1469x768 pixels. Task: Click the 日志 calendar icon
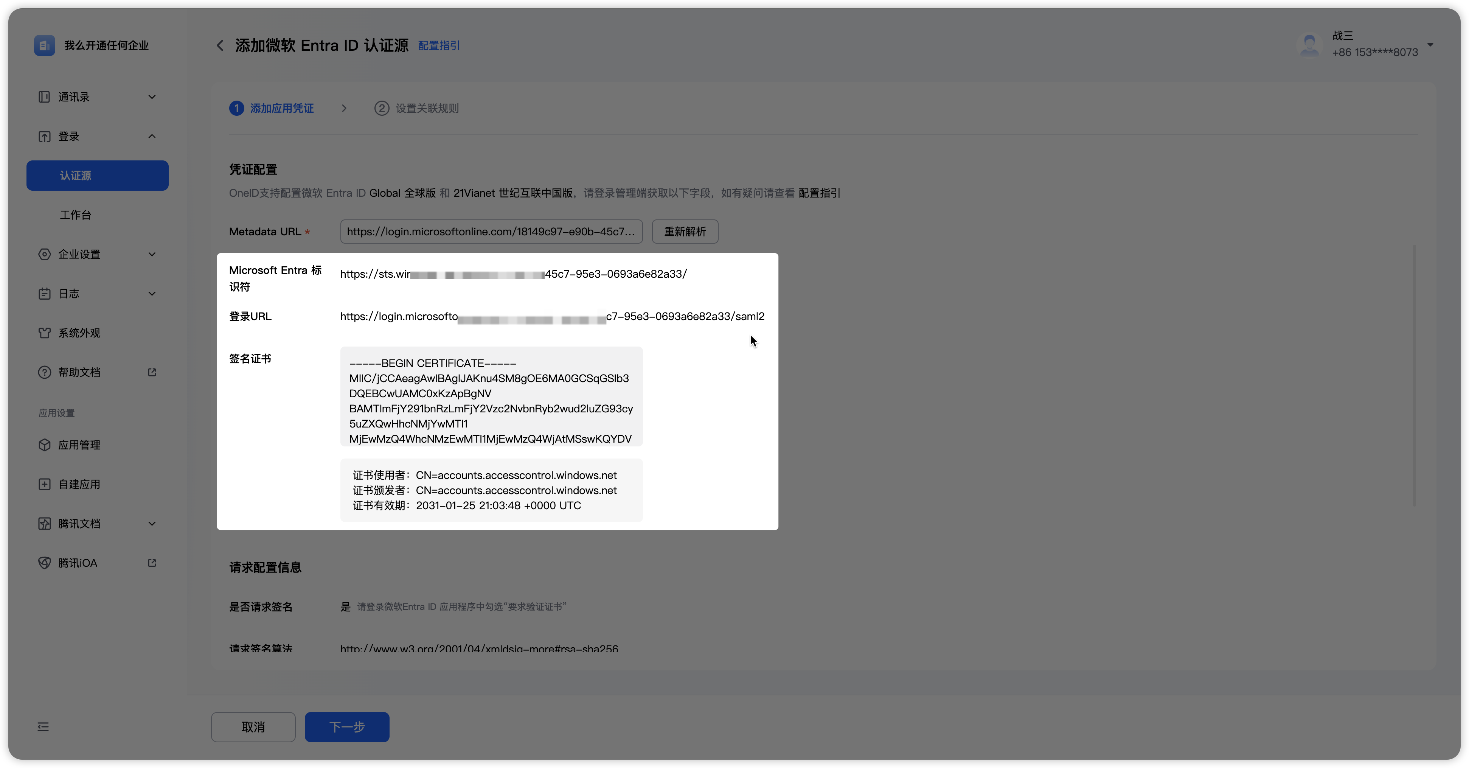pyautogui.click(x=44, y=294)
